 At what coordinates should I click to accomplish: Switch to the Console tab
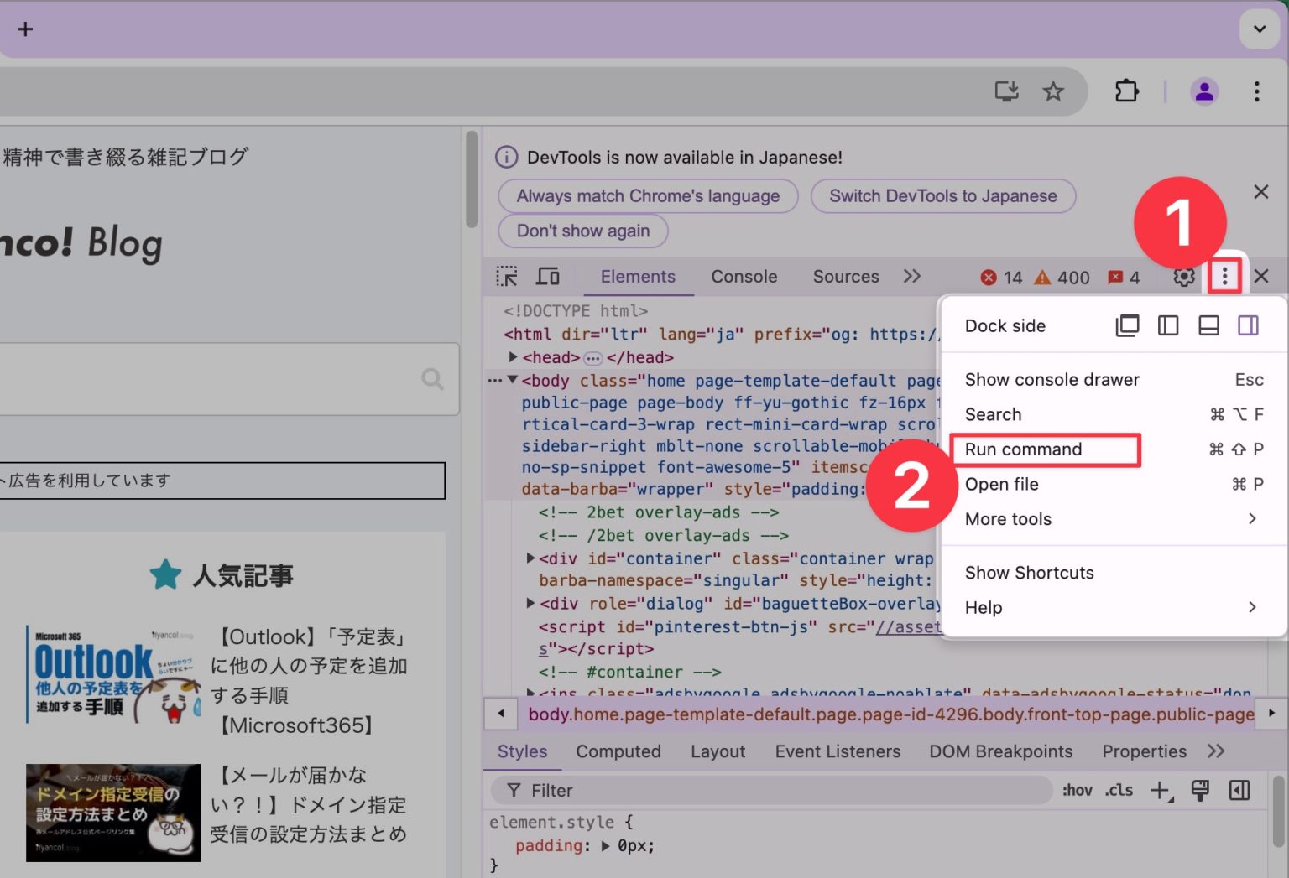coord(744,276)
